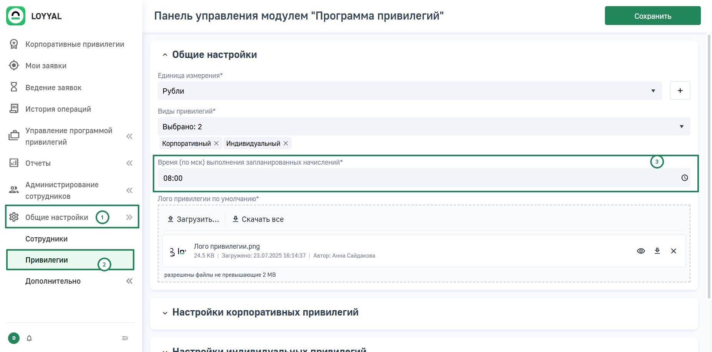
Task: Open Мои заявки in sidebar
Action: click(x=46, y=66)
